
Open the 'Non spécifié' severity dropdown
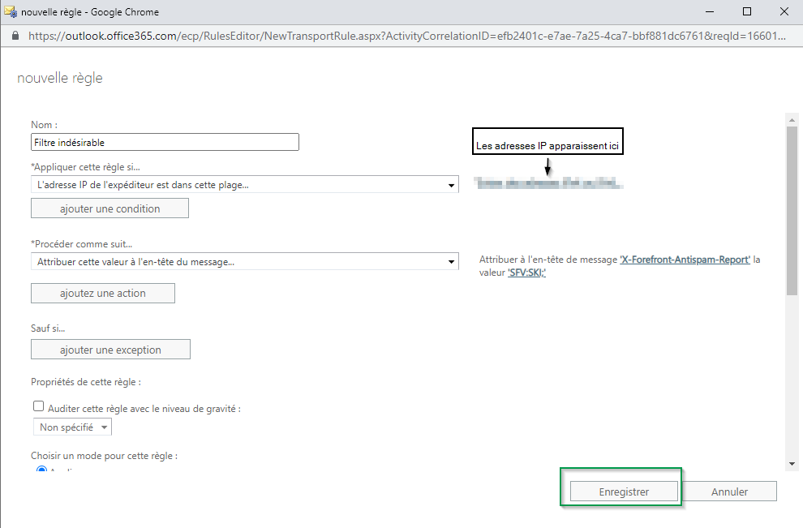pos(72,427)
